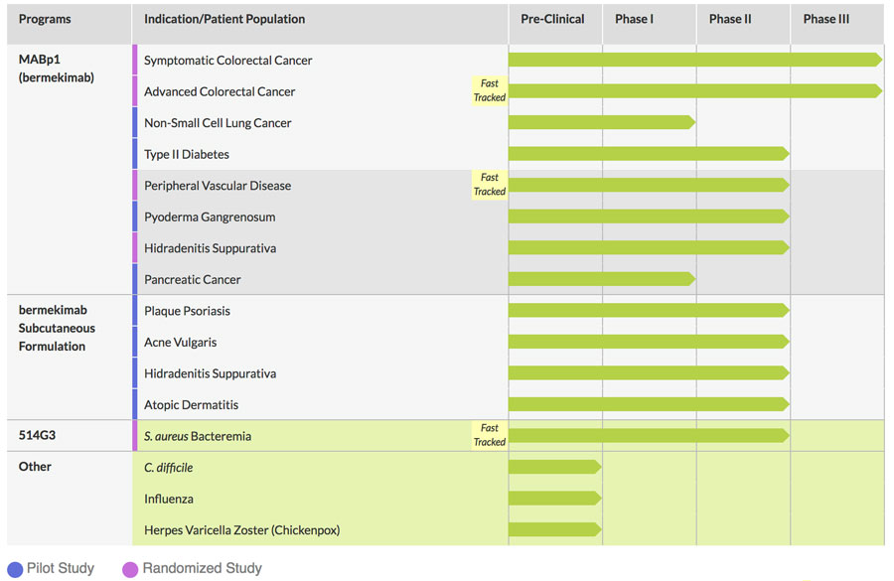Click the Non-Small Cell Lung Cancer progress bar
This screenshot has height=581, width=894.
point(601,123)
